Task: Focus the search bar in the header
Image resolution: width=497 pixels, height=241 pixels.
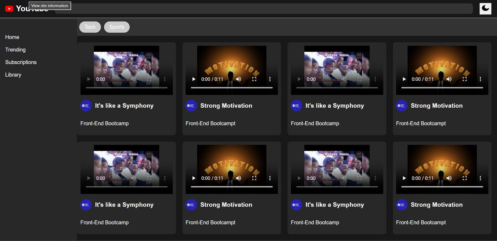Action: click(264, 9)
